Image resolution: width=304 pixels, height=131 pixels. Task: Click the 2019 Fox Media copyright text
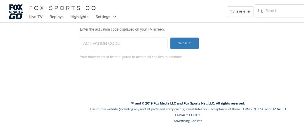pyautogui.click(x=188, y=103)
